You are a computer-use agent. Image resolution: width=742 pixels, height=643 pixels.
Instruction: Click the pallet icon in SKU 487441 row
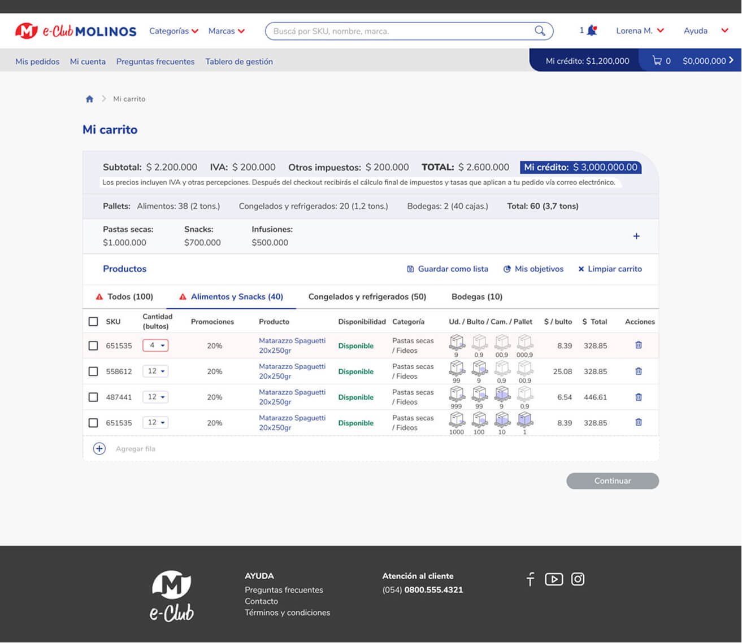pos(525,394)
